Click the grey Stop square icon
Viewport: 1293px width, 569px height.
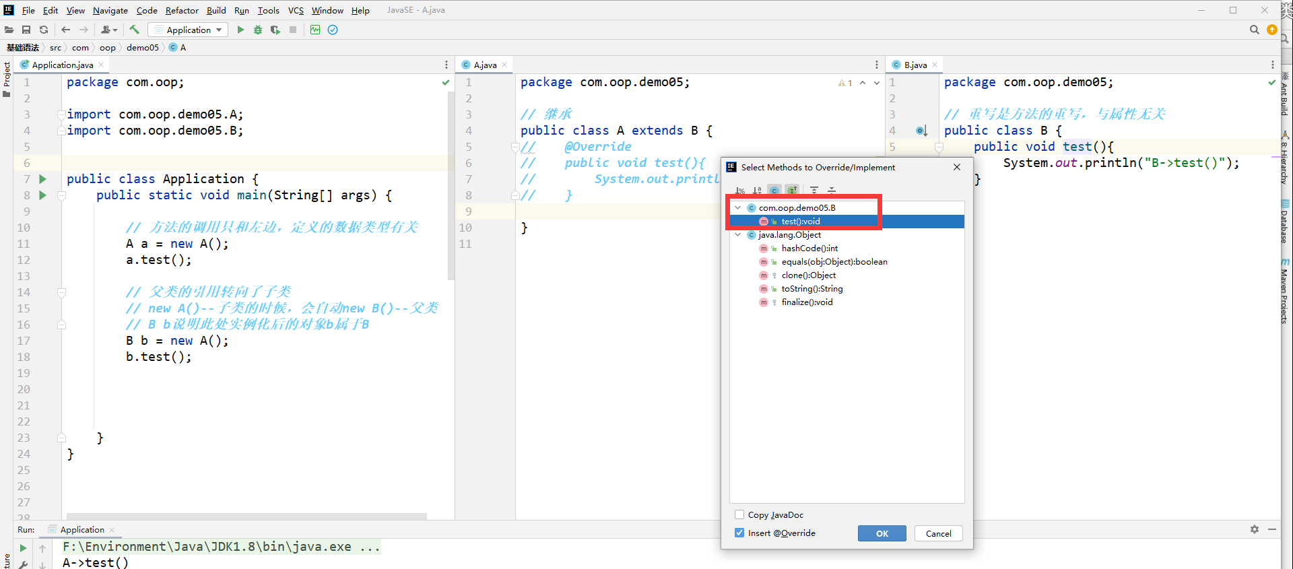pyautogui.click(x=293, y=30)
